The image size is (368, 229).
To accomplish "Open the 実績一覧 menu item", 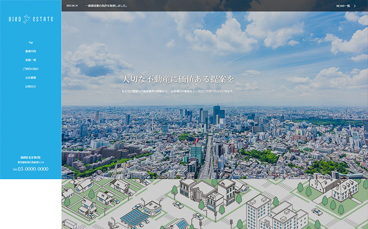I will [x=30, y=60].
